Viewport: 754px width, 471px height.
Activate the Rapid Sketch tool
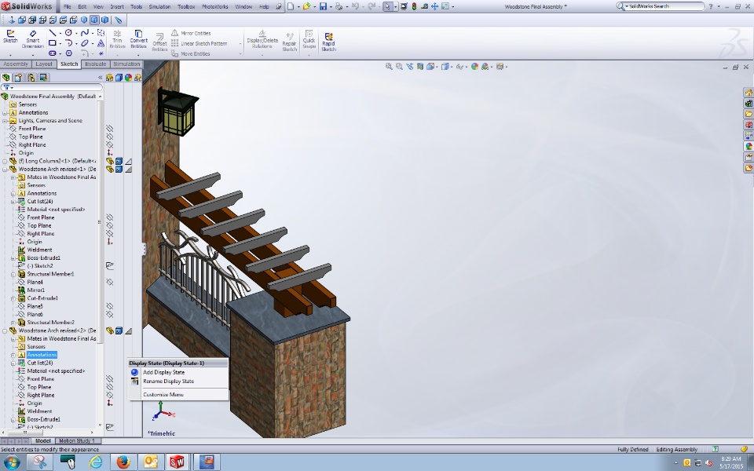point(328,42)
